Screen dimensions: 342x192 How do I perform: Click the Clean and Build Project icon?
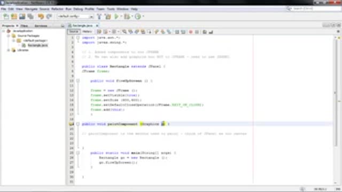click(x=107, y=17)
